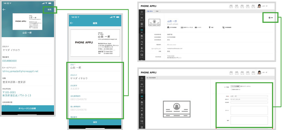
Task: Click the ホーム sidebar icon on web detail page
Action: point(142,13)
